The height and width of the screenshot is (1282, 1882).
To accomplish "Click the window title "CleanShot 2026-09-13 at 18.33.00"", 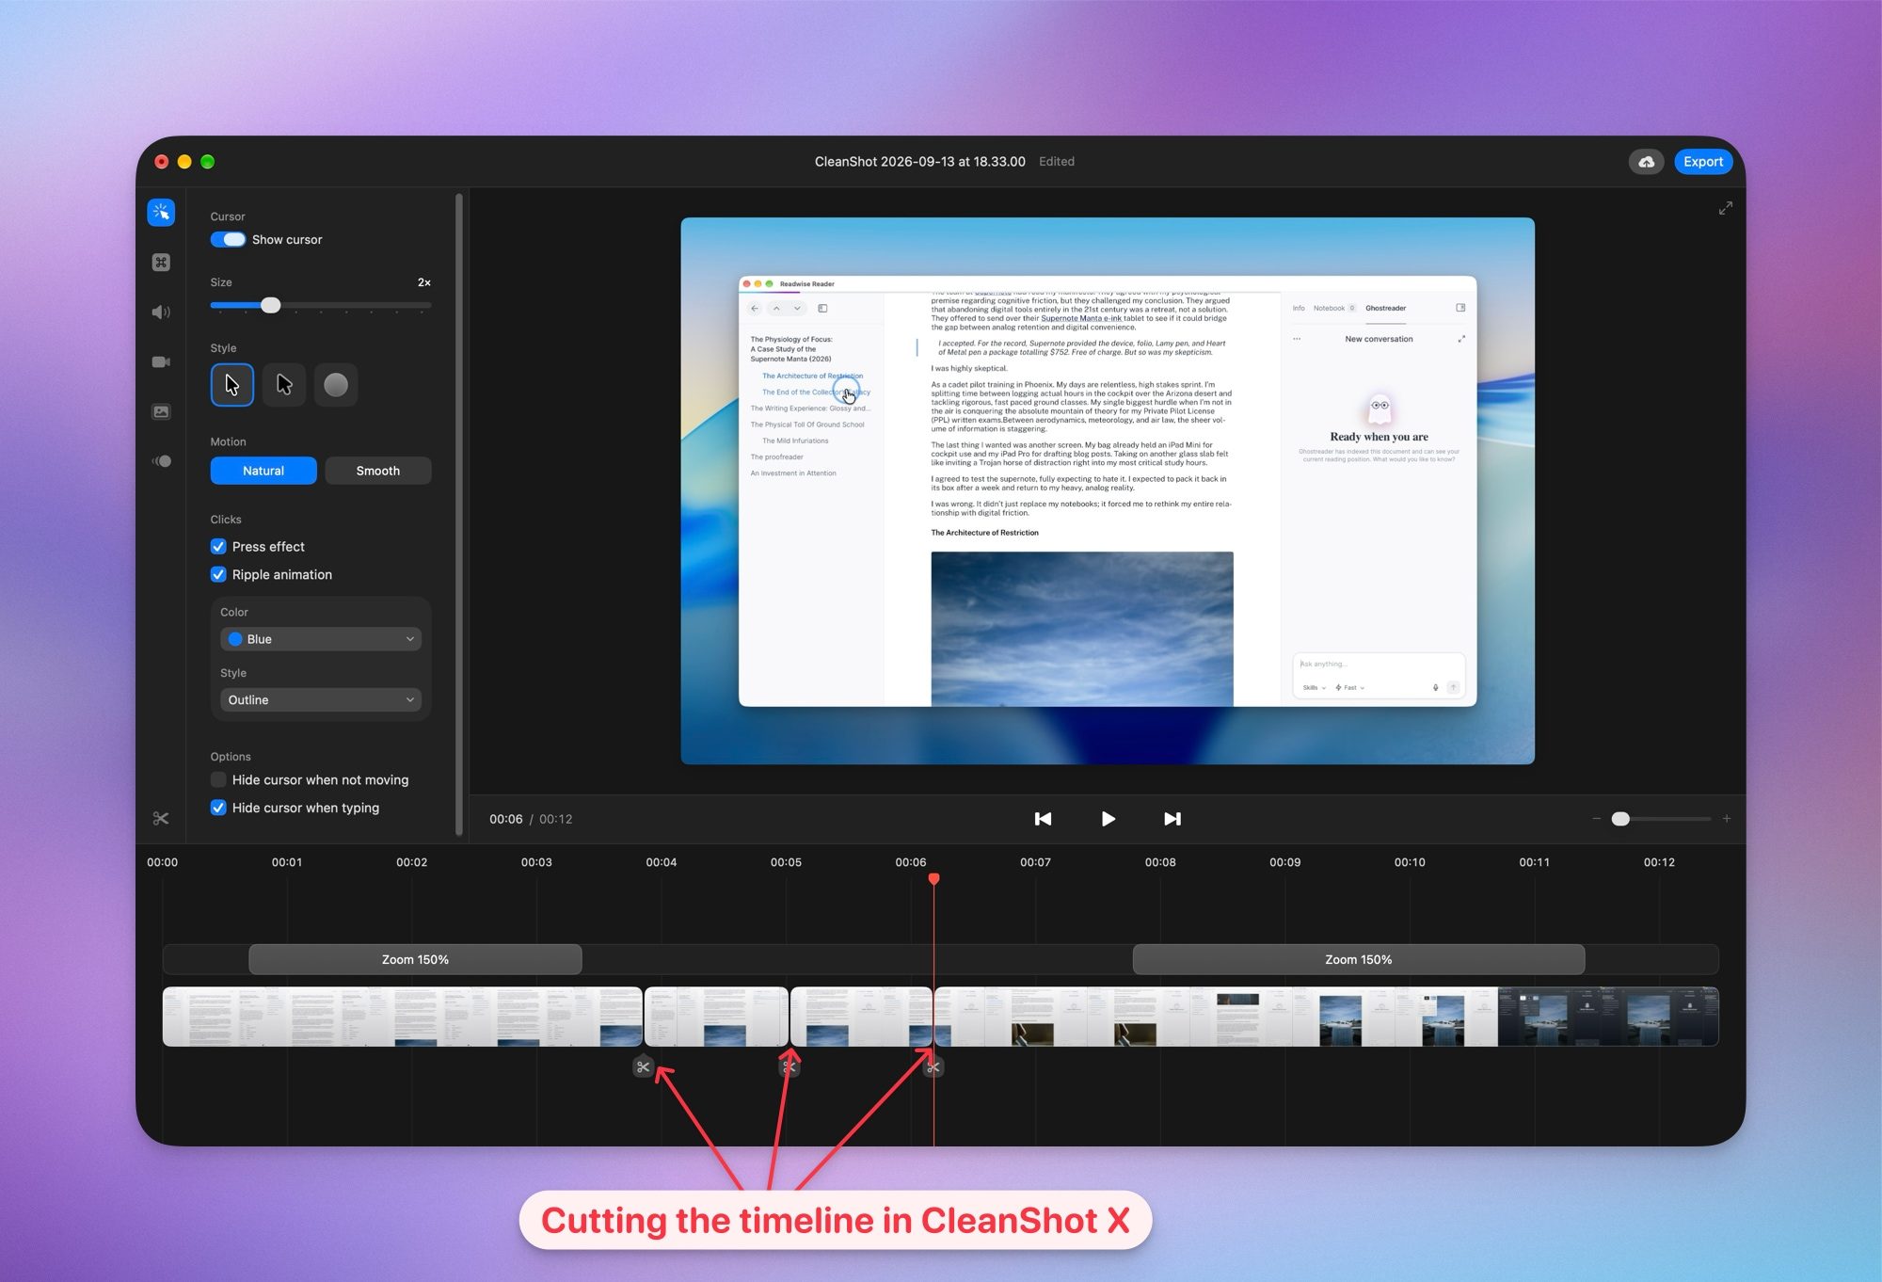I will click(920, 162).
